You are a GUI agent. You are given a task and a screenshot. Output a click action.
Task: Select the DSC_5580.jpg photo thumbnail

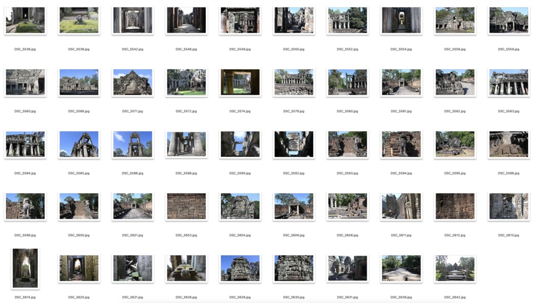click(347, 82)
